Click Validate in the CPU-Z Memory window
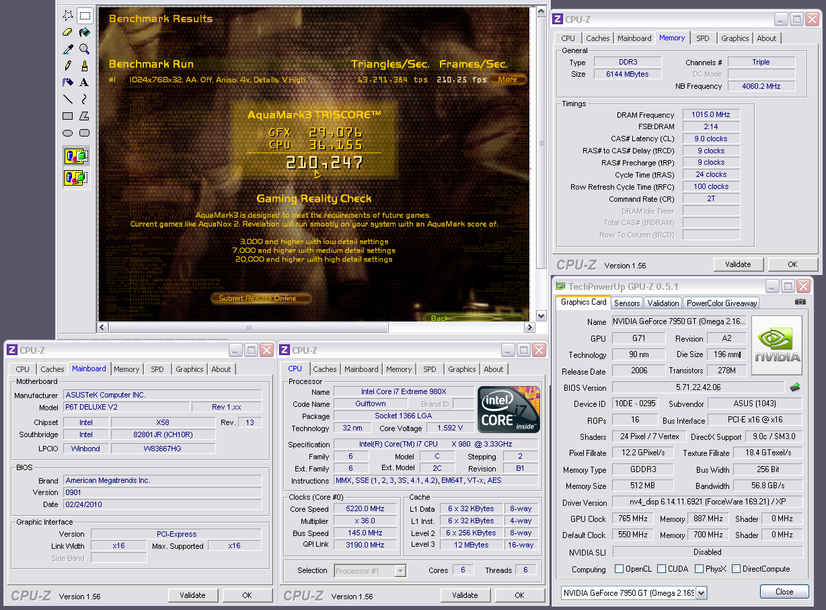This screenshot has width=826, height=610. tap(738, 264)
